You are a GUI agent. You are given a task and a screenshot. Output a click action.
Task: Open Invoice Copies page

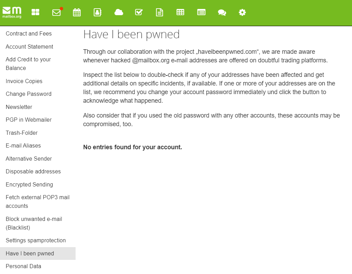coord(24,81)
